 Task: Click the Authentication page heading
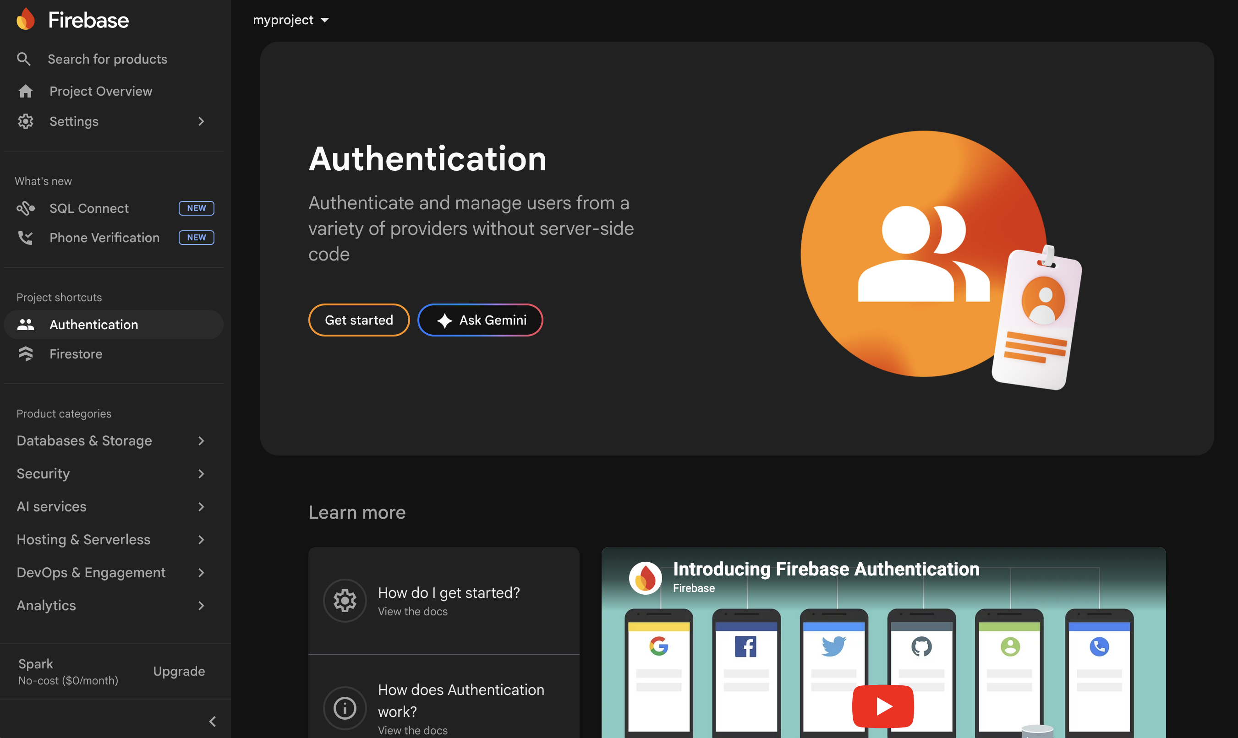427,159
